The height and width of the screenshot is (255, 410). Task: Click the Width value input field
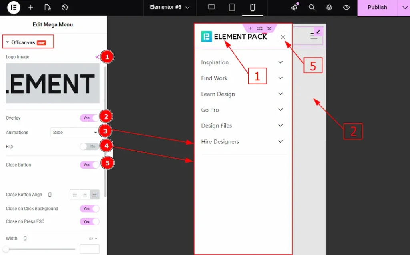tap(90, 249)
